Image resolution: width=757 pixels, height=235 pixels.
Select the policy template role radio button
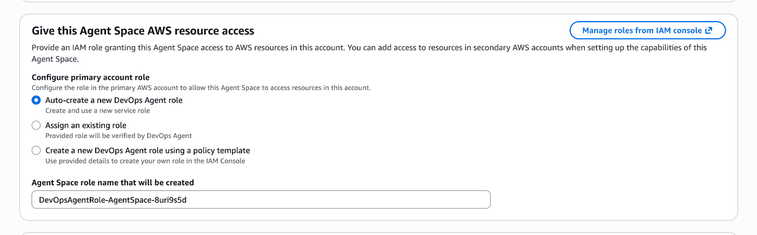(36, 151)
